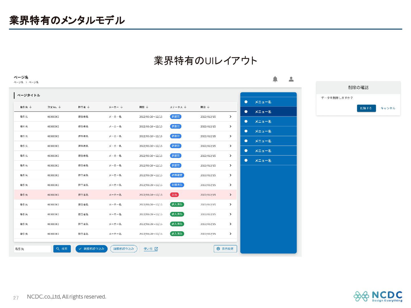The height and width of the screenshot is (308, 411).
Task: Open 表示設定 display settings
Action: click(225, 249)
